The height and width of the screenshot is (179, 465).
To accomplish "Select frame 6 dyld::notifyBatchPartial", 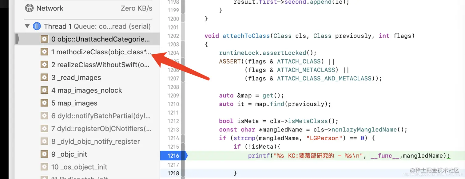I will tap(87, 116).
